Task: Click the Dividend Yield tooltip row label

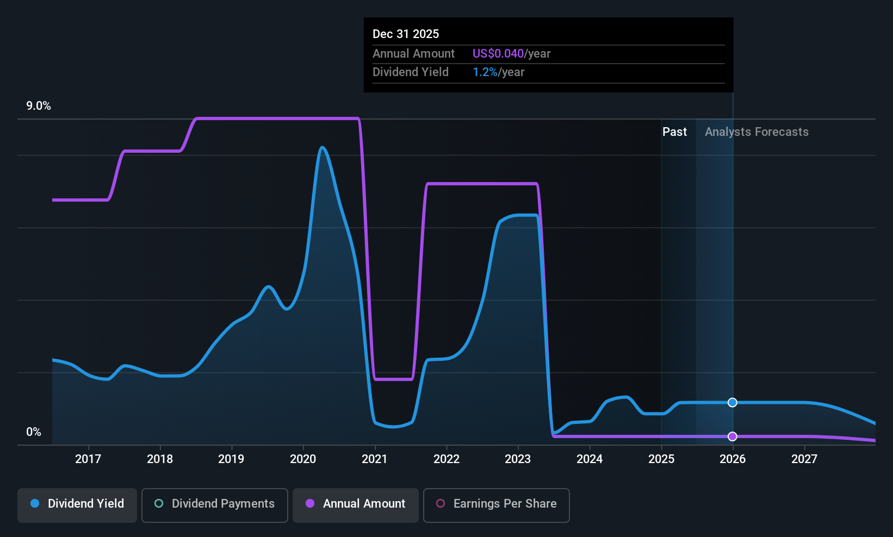Action: [411, 72]
